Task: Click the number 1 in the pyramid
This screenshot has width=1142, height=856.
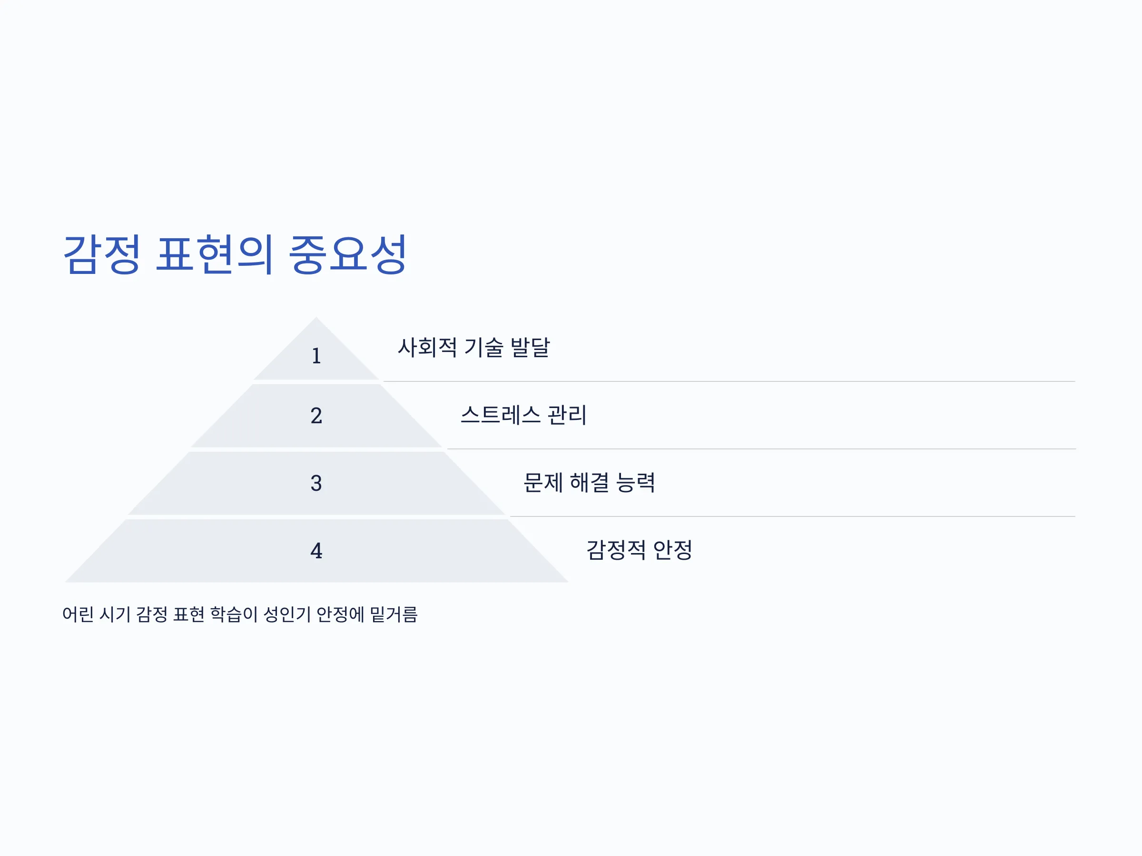Action: tap(316, 356)
